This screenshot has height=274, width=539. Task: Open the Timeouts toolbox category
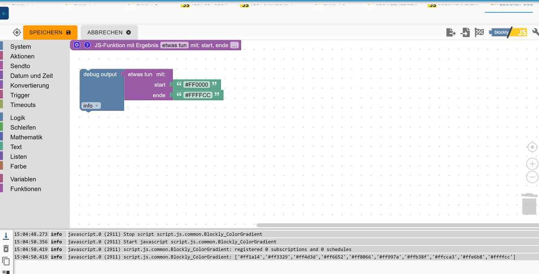click(35, 105)
